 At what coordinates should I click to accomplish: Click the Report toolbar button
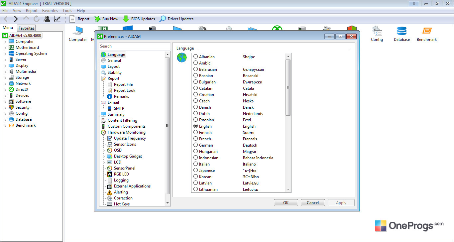click(79, 19)
